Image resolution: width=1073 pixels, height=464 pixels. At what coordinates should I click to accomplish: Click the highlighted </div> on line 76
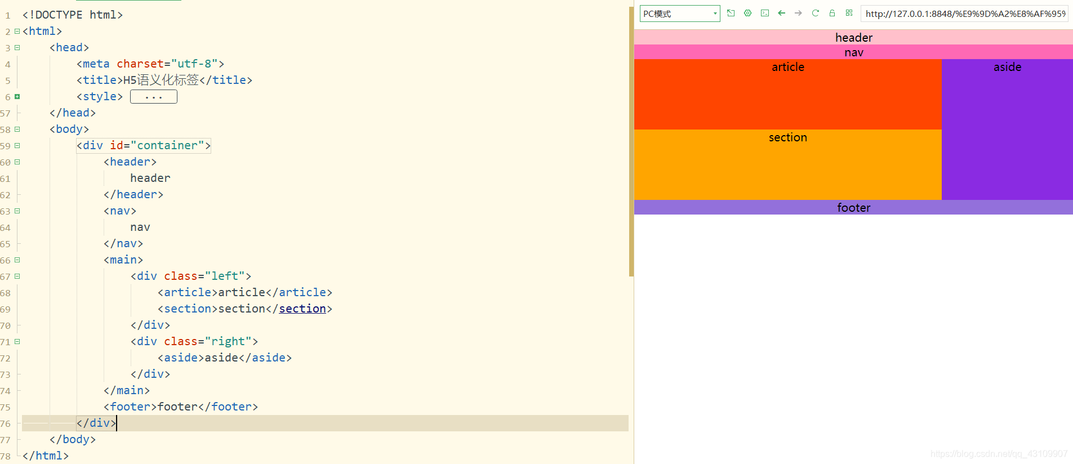pyautogui.click(x=96, y=423)
